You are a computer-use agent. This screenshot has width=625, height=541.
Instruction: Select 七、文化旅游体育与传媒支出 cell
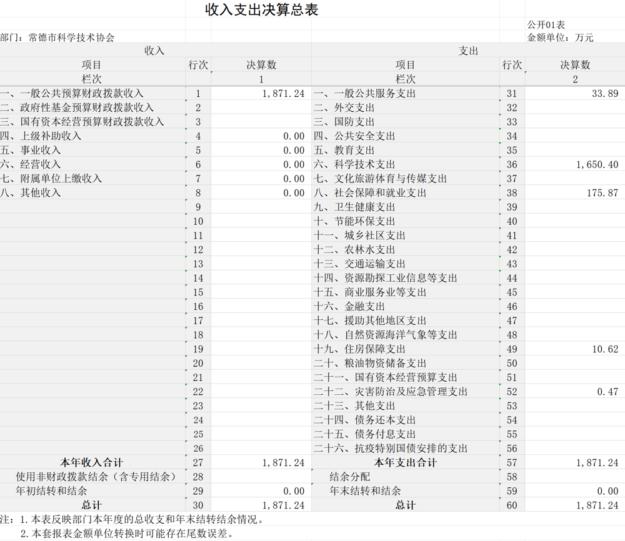[x=406, y=179]
